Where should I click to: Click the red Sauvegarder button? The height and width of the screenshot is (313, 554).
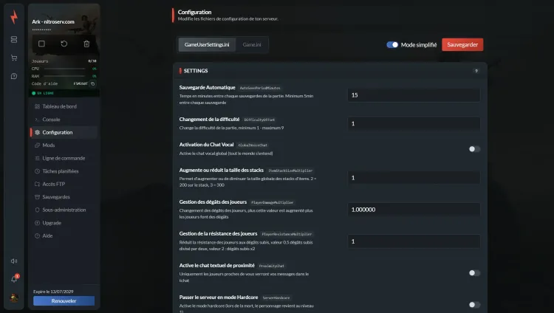pyautogui.click(x=462, y=44)
